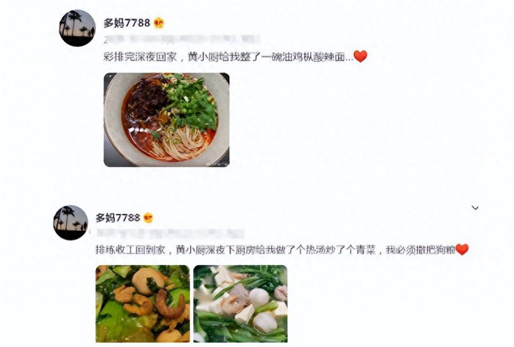Open the first post's palm tree avatar
This screenshot has height=347, width=514.
point(77,28)
